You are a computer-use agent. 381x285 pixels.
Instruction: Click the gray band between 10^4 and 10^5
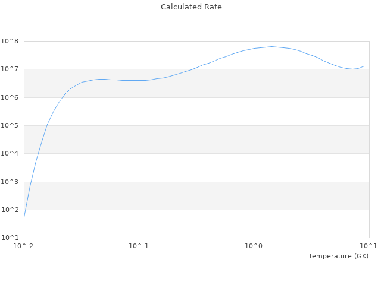click(196, 140)
